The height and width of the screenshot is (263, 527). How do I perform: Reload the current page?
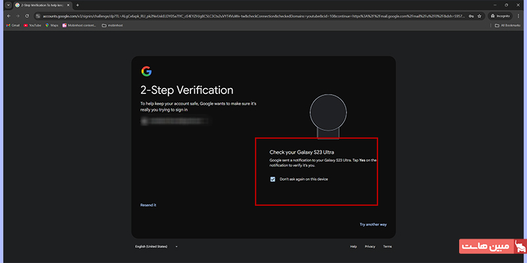[x=27, y=16]
